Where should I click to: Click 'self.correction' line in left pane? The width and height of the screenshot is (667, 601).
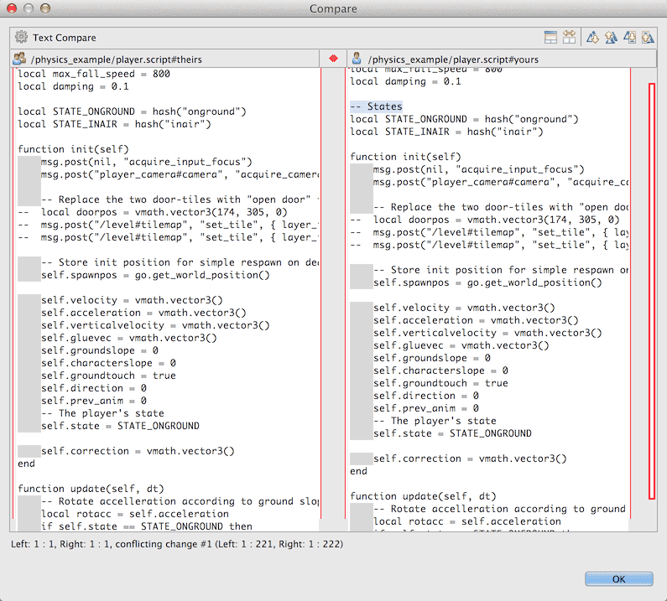[138, 451]
